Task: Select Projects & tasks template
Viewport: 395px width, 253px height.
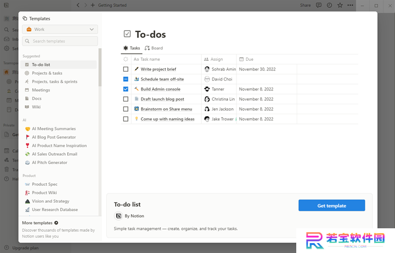Action: pyautogui.click(x=58, y=73)
